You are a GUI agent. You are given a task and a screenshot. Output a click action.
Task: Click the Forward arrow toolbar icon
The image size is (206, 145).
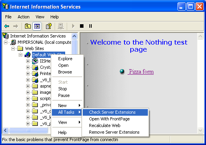point(16,26)
